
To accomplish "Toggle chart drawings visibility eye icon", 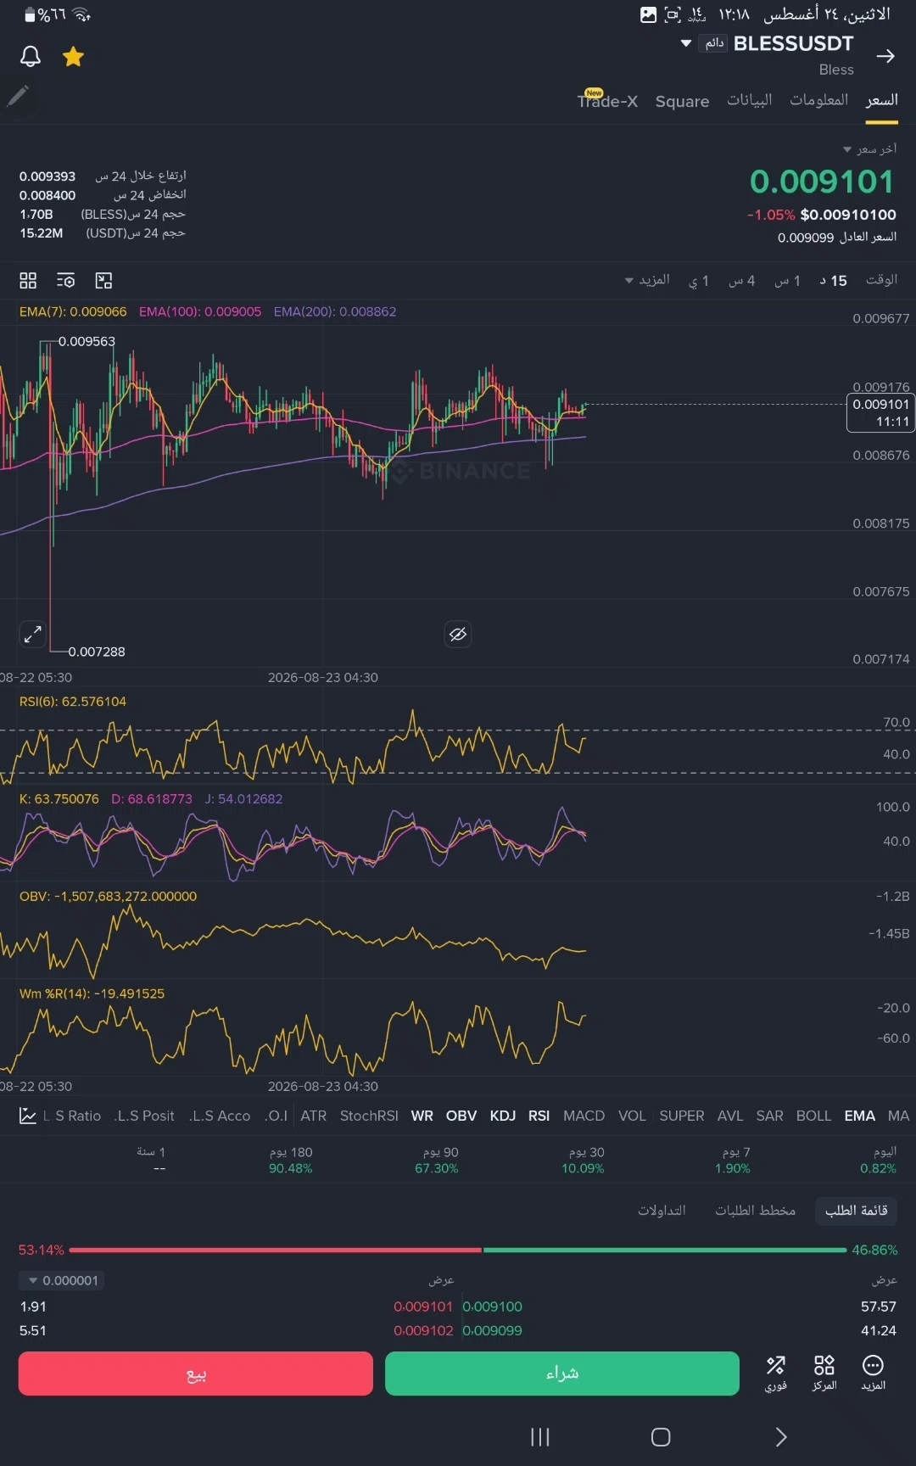I will (x=458, y=634).
